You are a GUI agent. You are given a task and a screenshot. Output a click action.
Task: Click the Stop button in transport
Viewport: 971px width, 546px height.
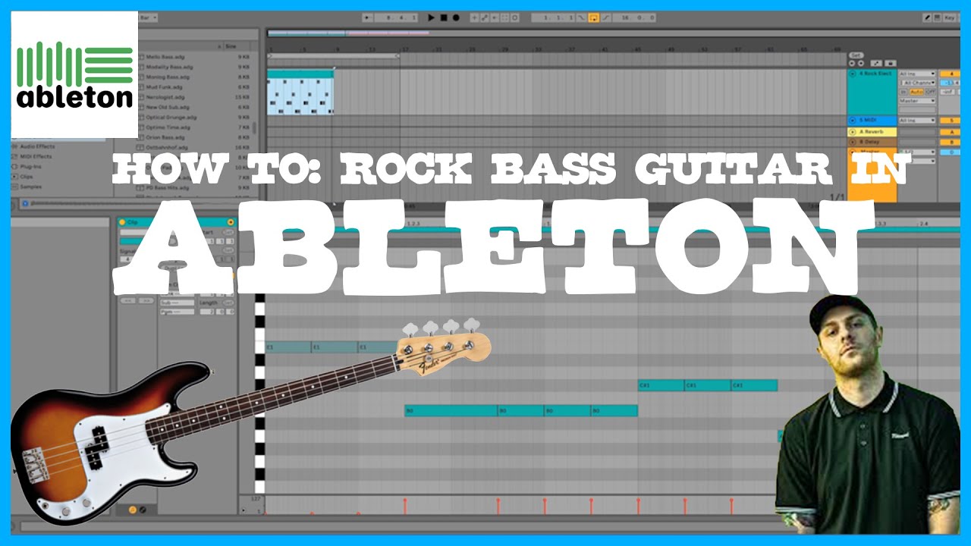444,18
